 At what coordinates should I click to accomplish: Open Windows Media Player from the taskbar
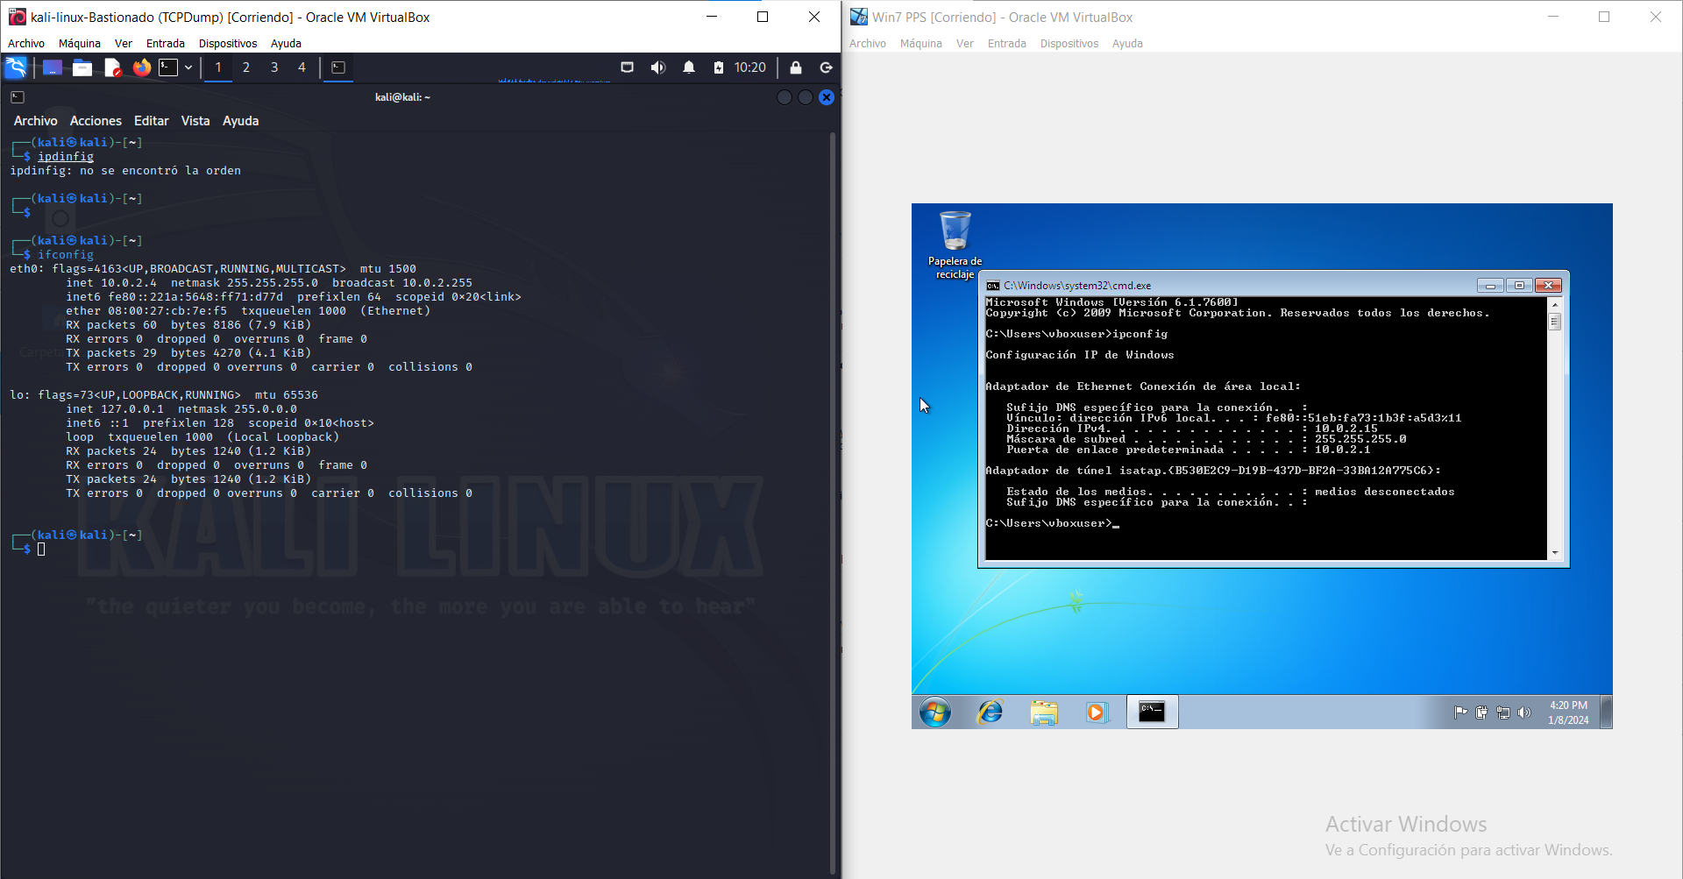1096,712
